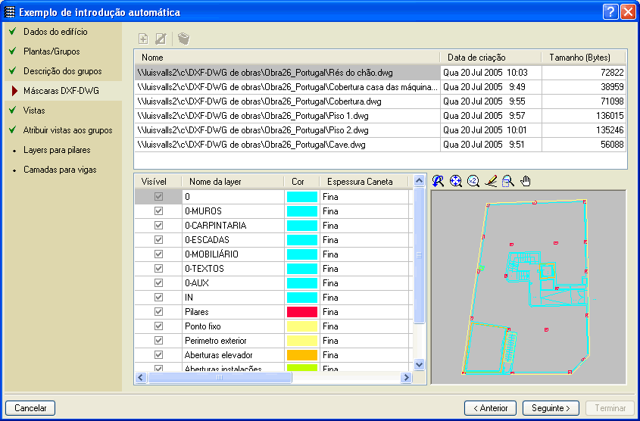Go to Plantas/Grupos step
This screenshot has height=421, width=640.
coord(52,51)
